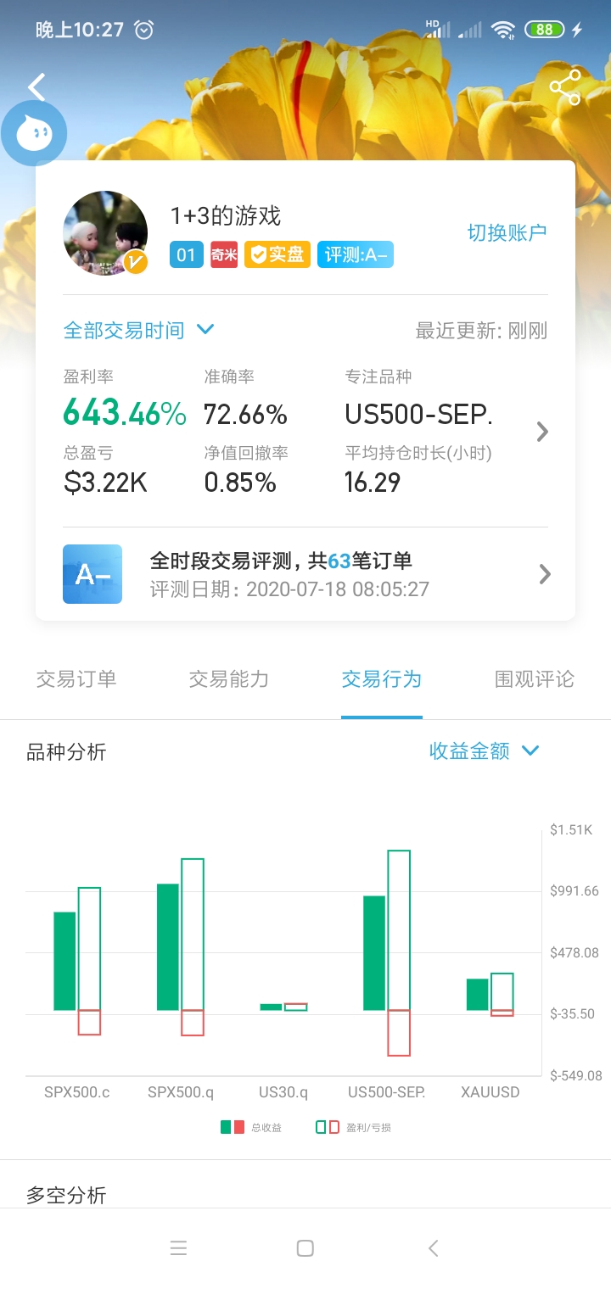The height and width of the screenshot is (1289, 611).
Task: Select the 交易行为 tab
Action: 382,679
